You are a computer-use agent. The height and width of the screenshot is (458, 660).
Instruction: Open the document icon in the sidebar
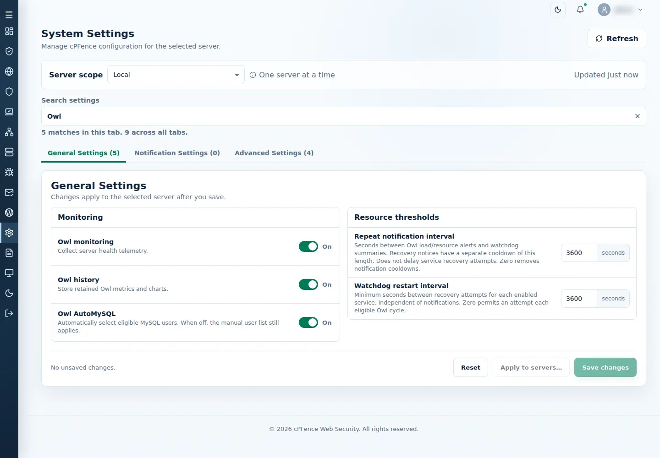point(9,253)
